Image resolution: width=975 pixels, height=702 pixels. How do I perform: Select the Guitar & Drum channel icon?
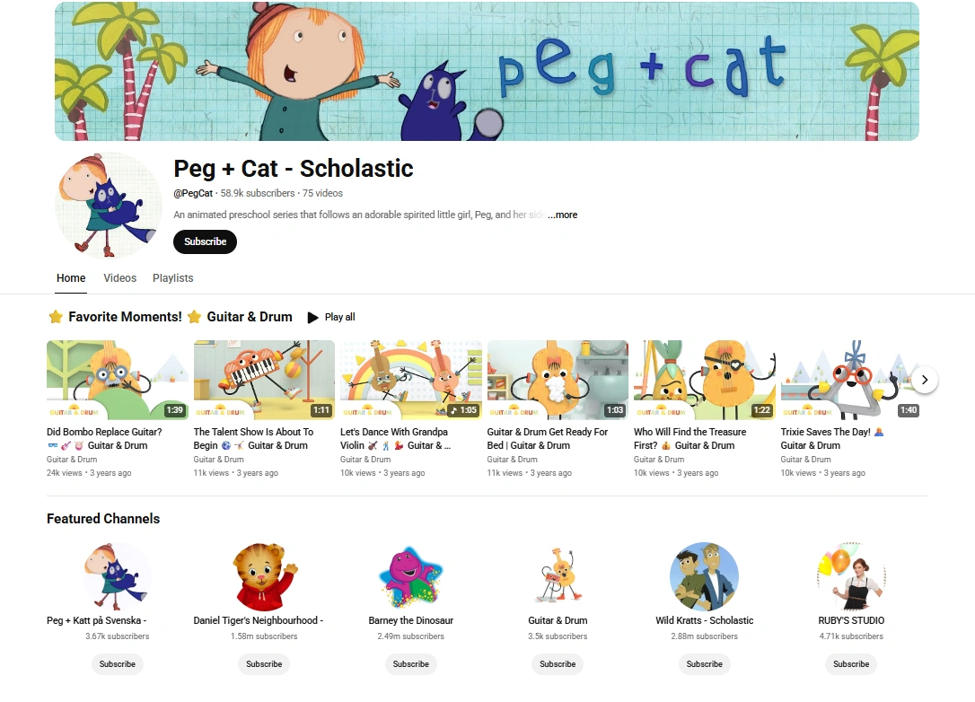(557, 577)
